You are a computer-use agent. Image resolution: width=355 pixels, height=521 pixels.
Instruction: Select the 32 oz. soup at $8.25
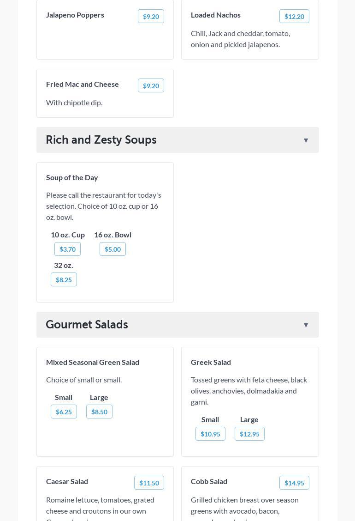pyautogui.click(x=64, y=279)
